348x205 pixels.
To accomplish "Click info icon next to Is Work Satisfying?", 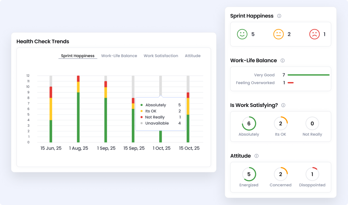I will coord(283,105).
